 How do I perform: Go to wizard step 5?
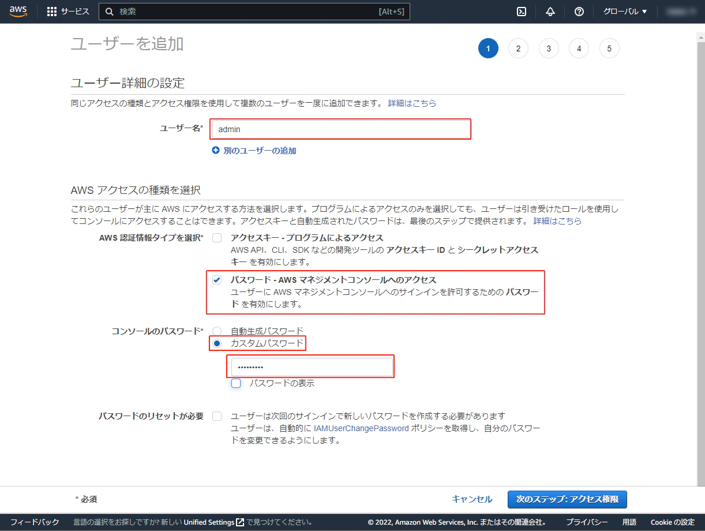[609, 48]
